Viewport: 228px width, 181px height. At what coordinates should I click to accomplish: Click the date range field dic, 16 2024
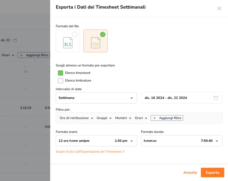coord(182,98)
